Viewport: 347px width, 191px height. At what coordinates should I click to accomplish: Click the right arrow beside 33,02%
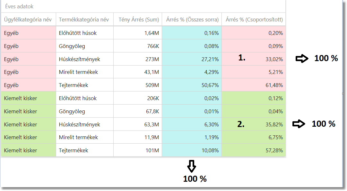[x=302, y=59]
